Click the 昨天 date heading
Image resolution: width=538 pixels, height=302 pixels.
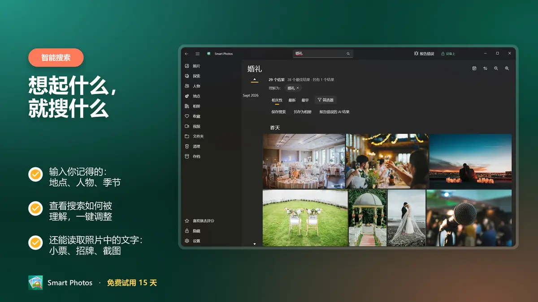point(275,128)
